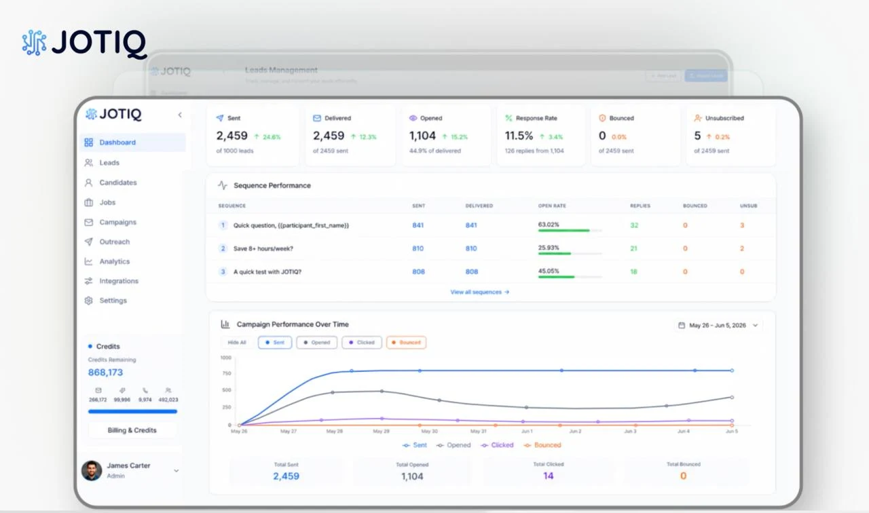
Task: Click the JOTIQ logo at page top
Action: point(84,43)
